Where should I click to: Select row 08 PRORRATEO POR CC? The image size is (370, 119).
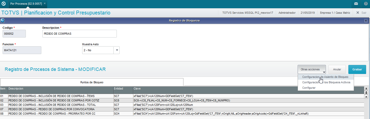click(x=182, y=114)
